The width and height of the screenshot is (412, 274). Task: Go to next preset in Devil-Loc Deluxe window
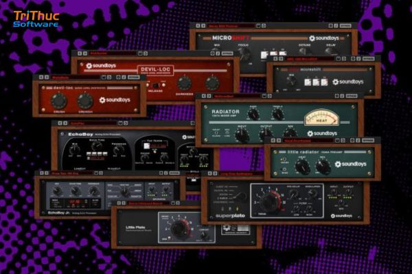coord(85,53)
